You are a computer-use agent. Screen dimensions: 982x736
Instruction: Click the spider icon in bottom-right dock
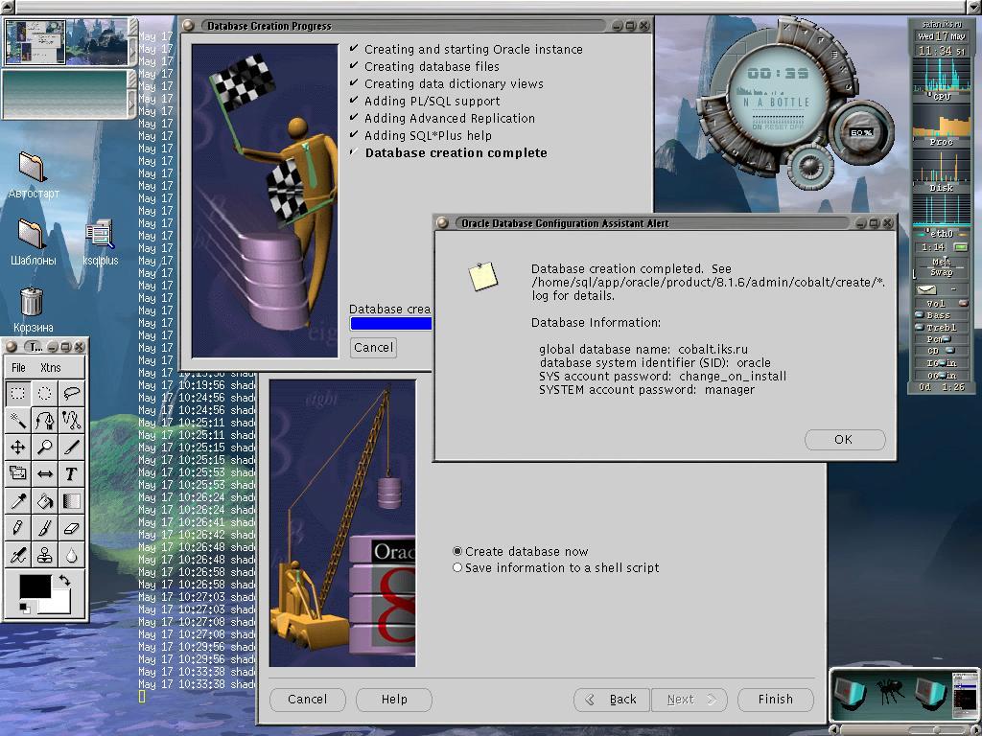(889, 691)
